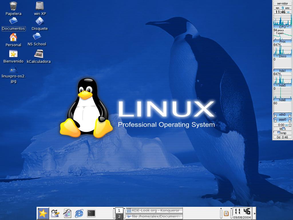Viewport: 293px width, 220px height.
Task: Open the Personal home folder icon
Action: point(13,37)
